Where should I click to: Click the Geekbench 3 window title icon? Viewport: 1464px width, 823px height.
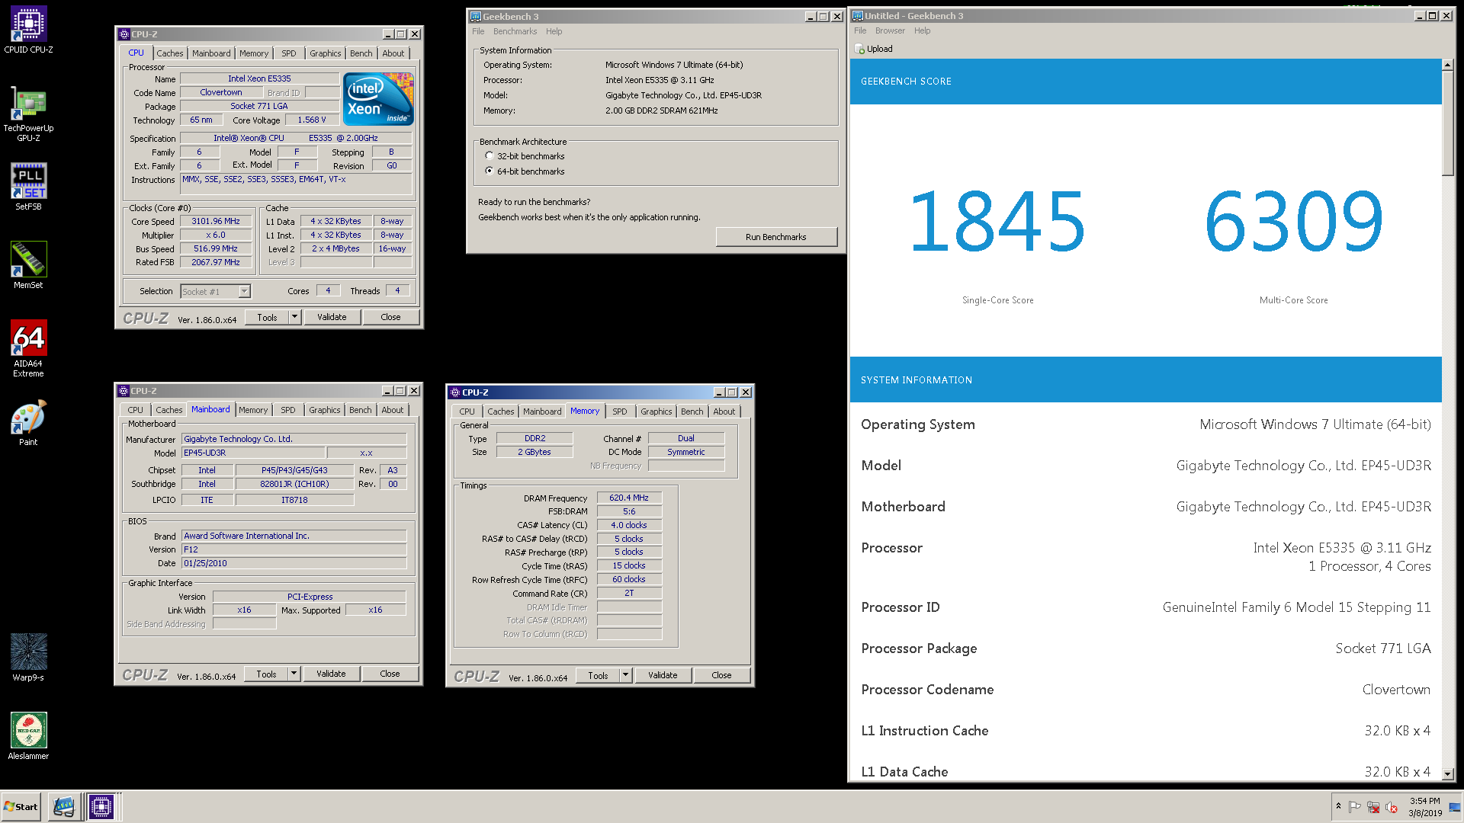pyautogui.click(x=476, y=17)
